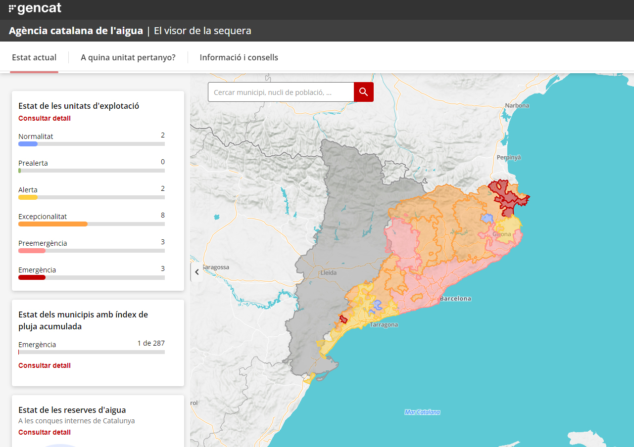Click the Estat de les unitats d'explotació heading

pyautogui.click(x=79, y=106)
